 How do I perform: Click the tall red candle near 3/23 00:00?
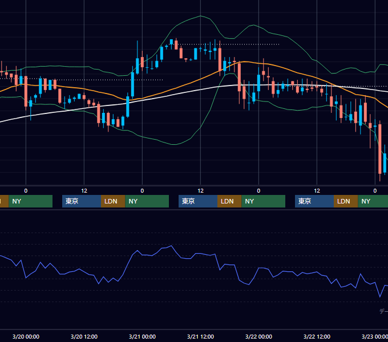click(x=380, y=149)
